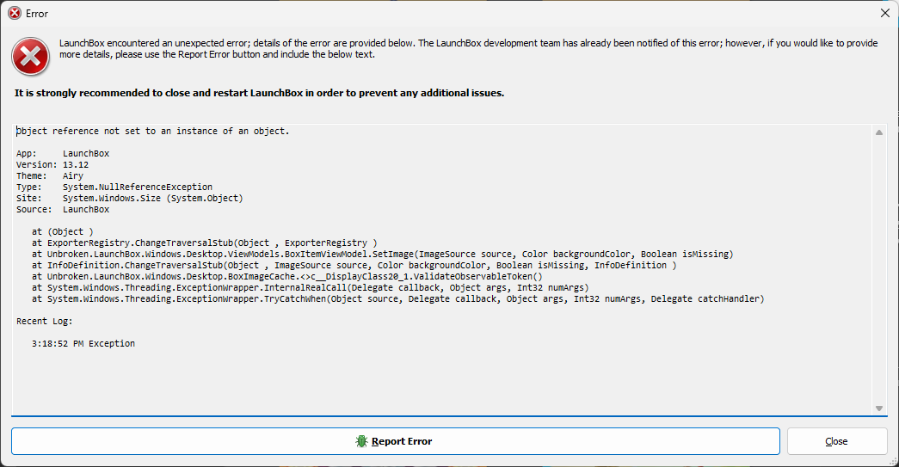Click the System.NullReferenceException type line
This screenshot has width=899, height=467.
click(x=114, y=187)
